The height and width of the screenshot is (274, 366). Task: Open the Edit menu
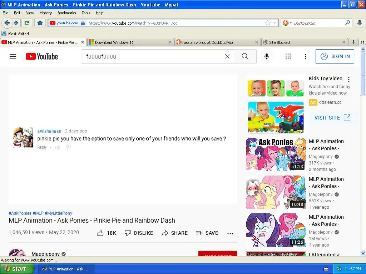(17, 13)
